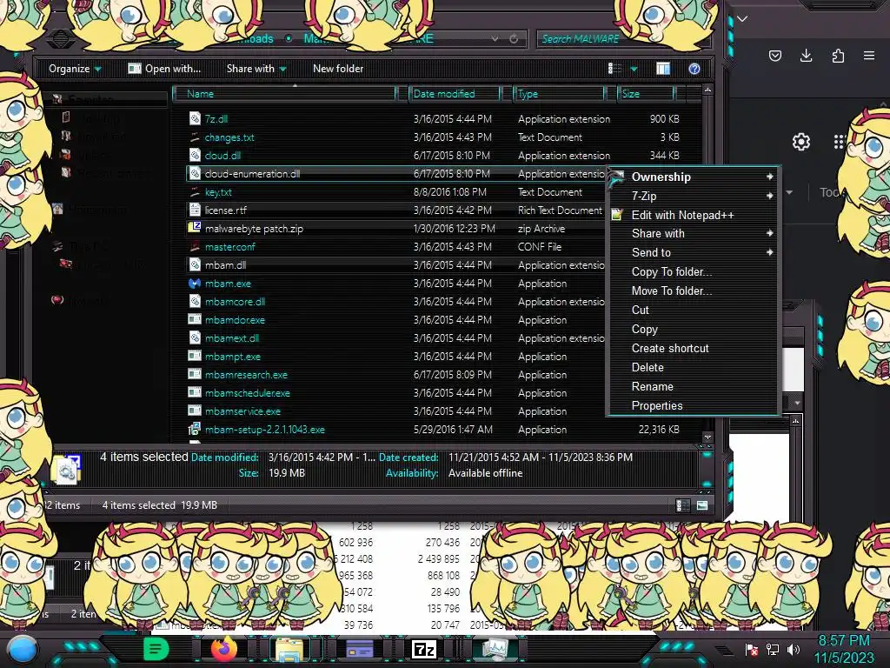Open the purple card app on taskbar
This screenshot has width=890, height=668.
point(359,649)
